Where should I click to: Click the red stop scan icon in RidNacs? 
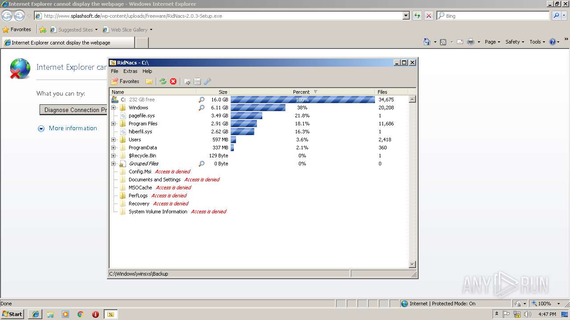pyautogui.click(x=173, y=81)
